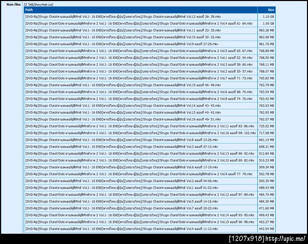Select the Shugo Chara Vol.6 episodes 17-19 file path

[122, 167]
